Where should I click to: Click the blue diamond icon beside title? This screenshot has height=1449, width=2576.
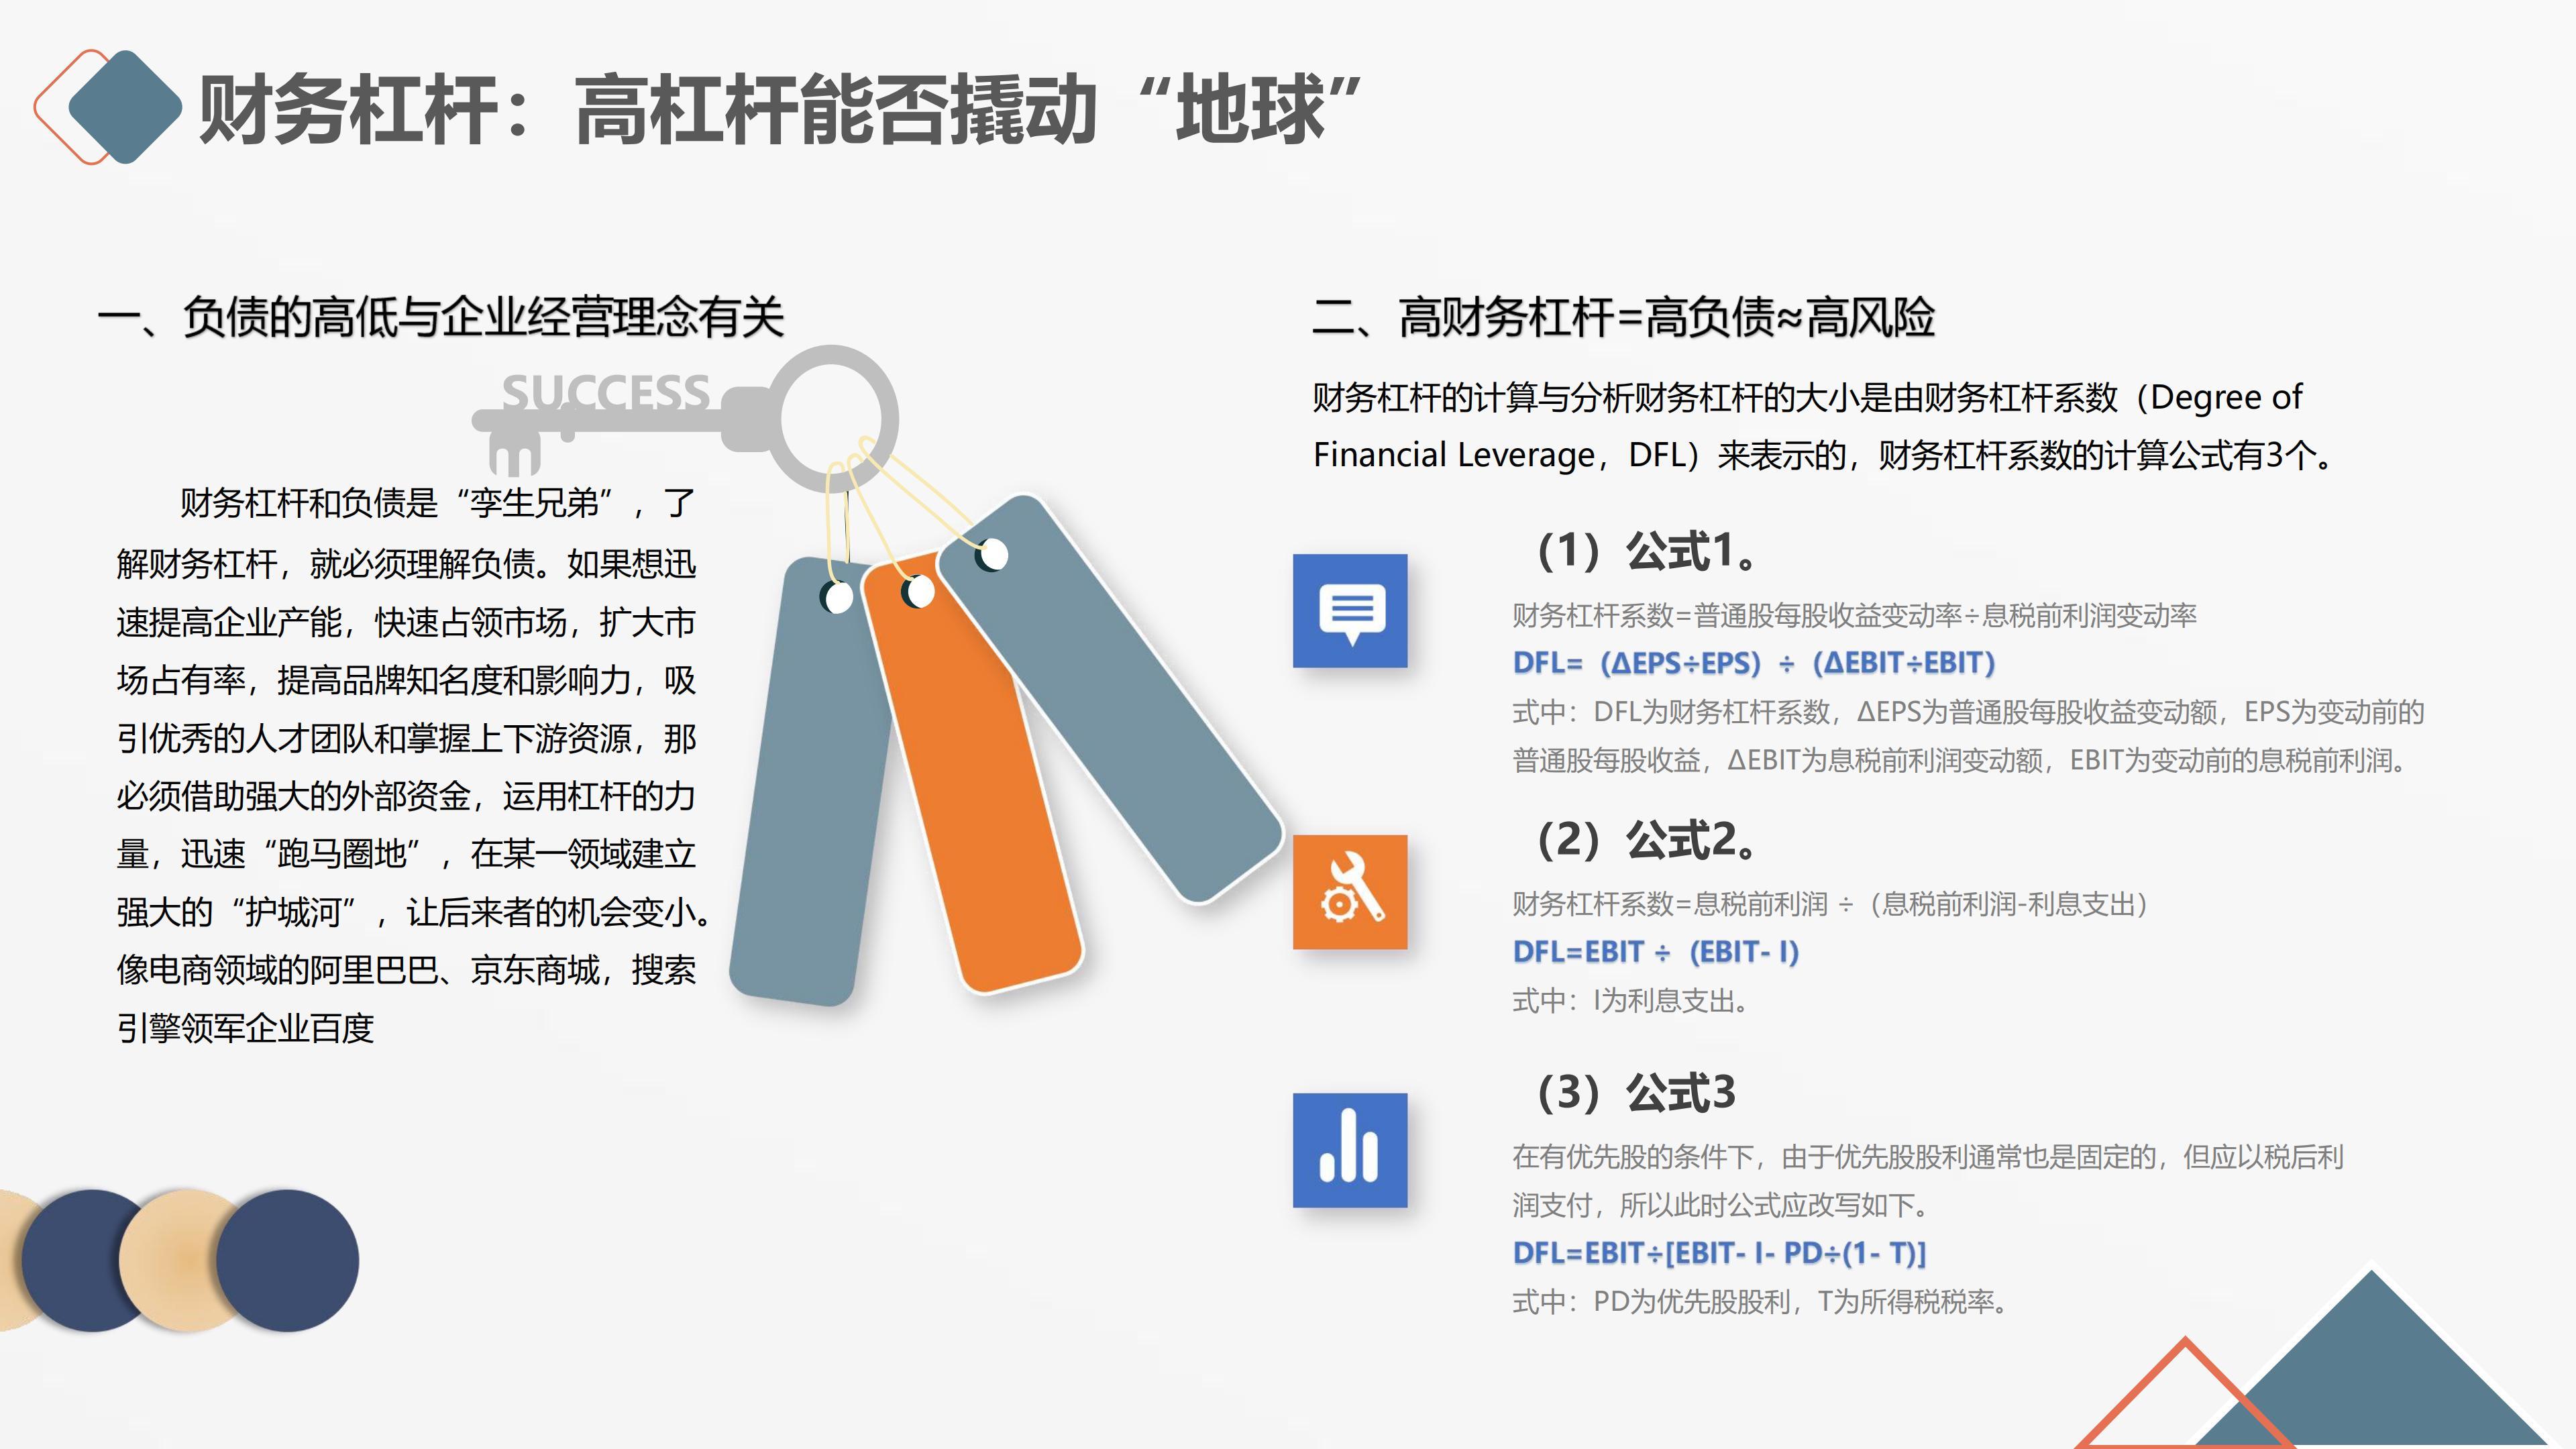pyautogui.click(x=124, y=107)
